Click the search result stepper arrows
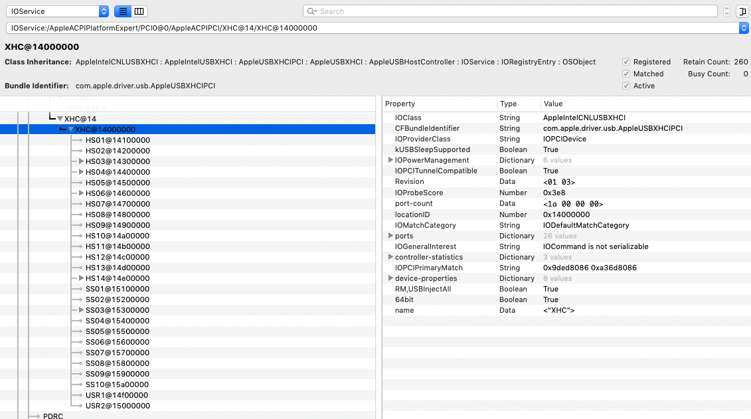 click(726, 11)
